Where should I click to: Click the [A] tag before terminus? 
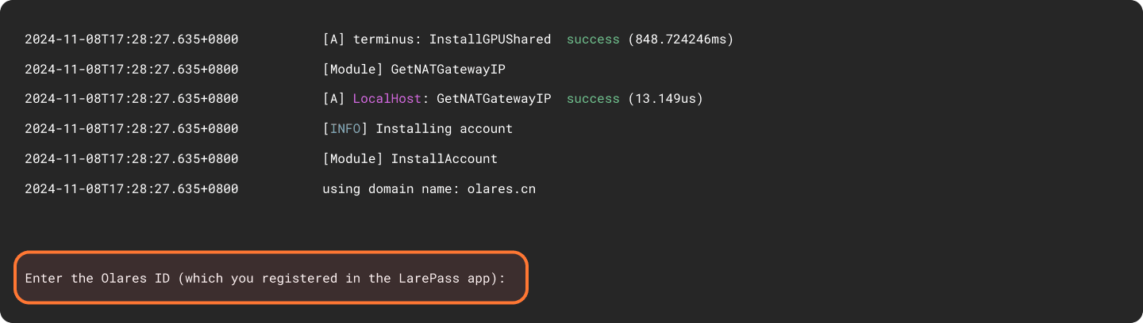333,39
